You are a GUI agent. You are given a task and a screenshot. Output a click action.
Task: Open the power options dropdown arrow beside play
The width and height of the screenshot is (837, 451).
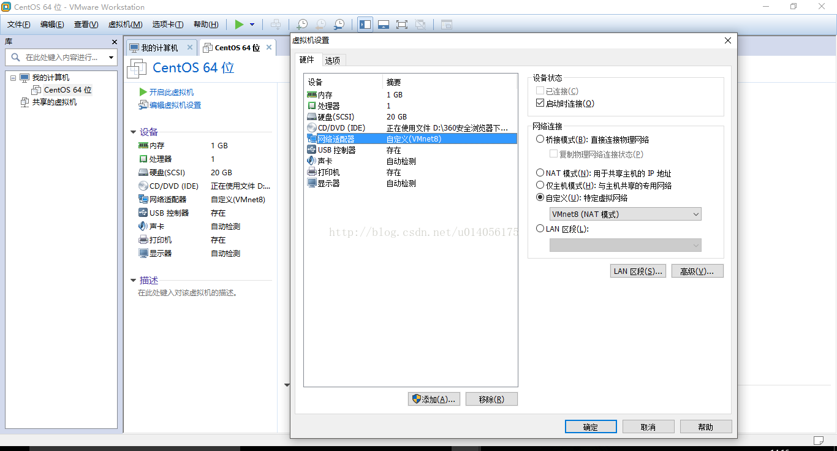click(252, 25)
